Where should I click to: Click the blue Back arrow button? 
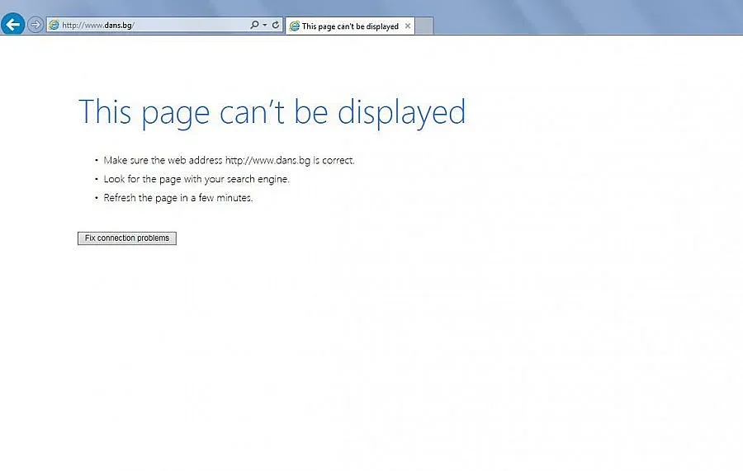click(12, 25)
